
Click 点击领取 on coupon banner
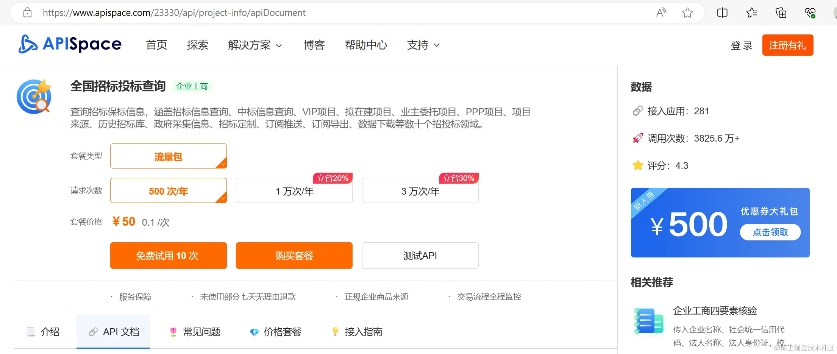pyautogui.click(x=770, y=232)
